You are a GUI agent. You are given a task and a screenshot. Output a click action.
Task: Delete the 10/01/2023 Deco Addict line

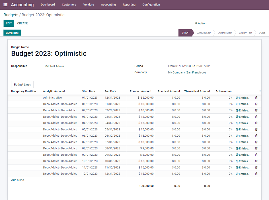pos(256,161)
